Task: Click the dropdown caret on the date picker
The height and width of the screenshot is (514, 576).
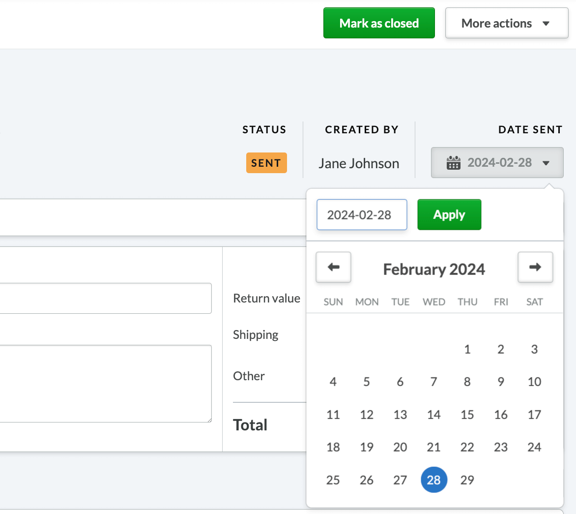Action: point(546,162)
